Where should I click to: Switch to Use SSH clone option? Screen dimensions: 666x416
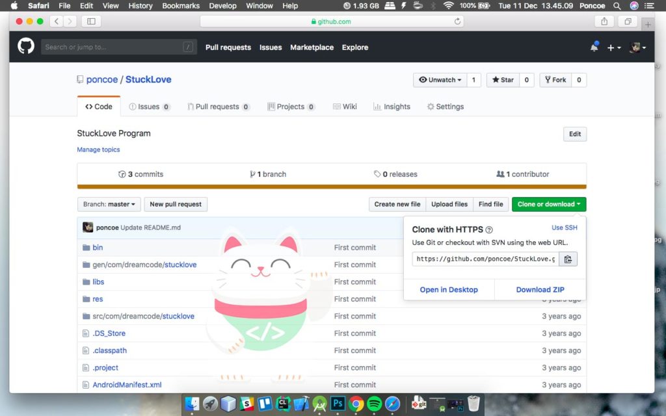point(564,227)
